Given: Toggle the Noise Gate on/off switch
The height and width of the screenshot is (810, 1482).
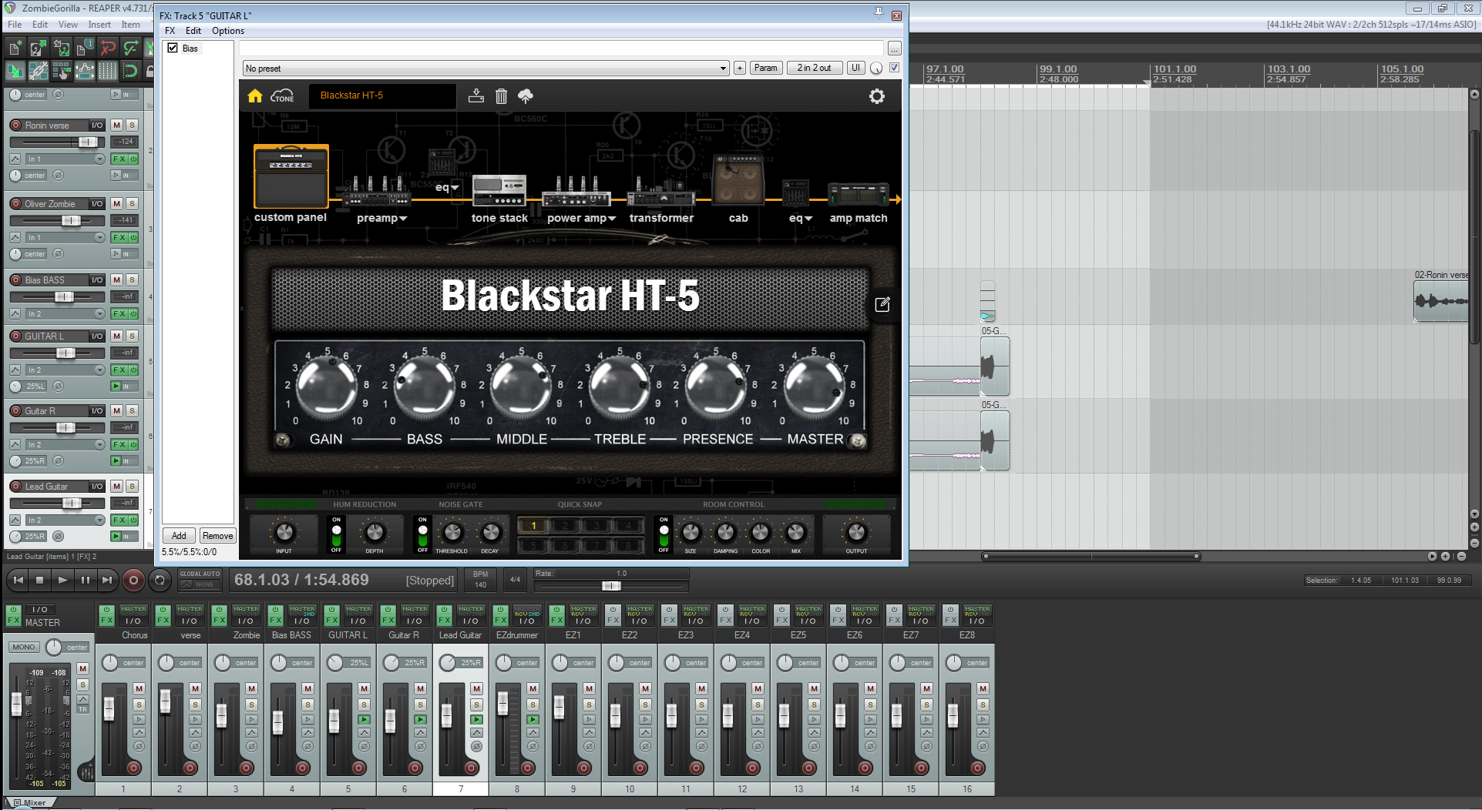Looking at the screenshot, I should (422, 534).
